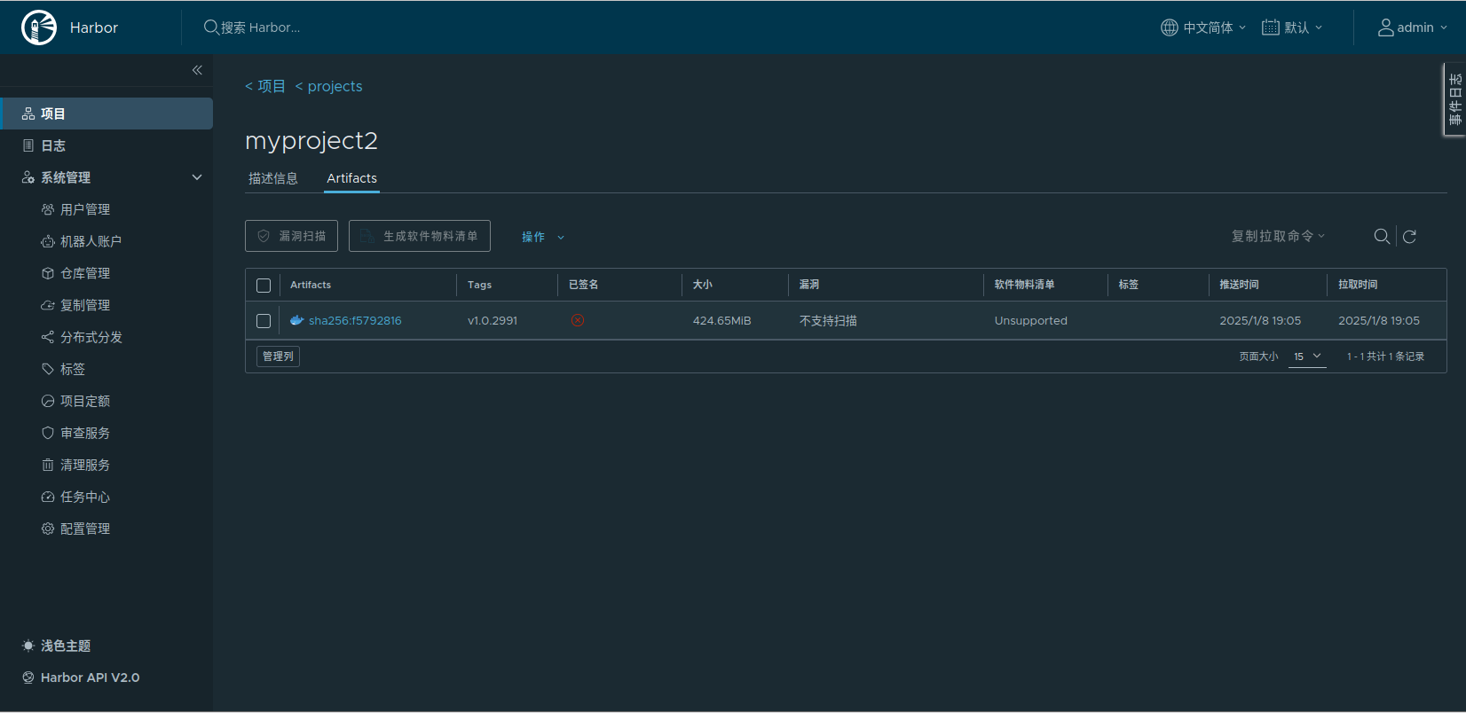
Task: Go to 机器人账户
Action: coord(91,241)
